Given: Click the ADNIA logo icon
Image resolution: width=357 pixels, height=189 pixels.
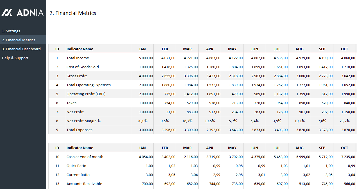Looking at the screenshot, I should tap(7, 13).
